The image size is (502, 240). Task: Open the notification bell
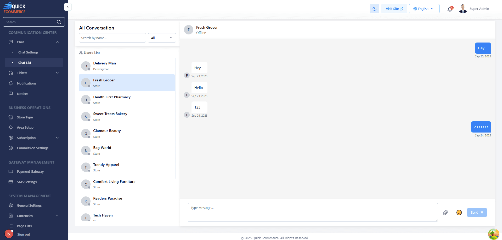click(x=450, y=9)
